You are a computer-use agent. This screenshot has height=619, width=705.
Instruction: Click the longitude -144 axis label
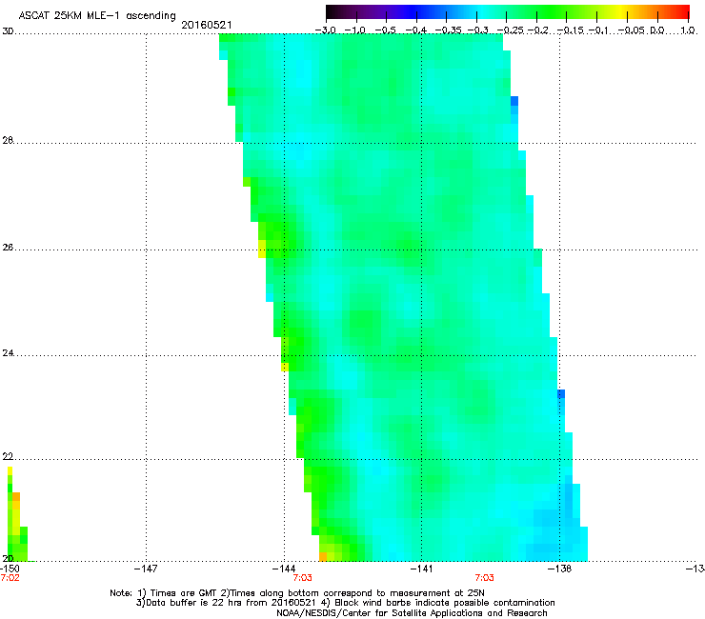tap(284, 569)
